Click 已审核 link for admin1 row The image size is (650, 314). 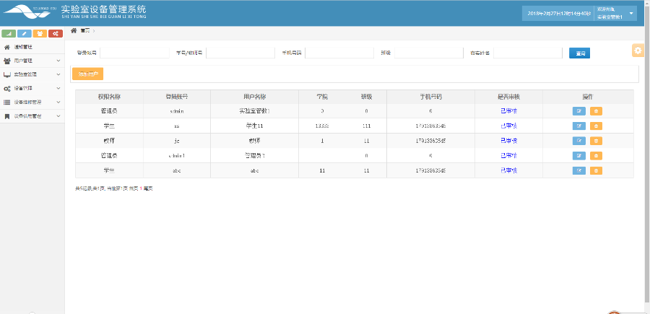[508, 155]
